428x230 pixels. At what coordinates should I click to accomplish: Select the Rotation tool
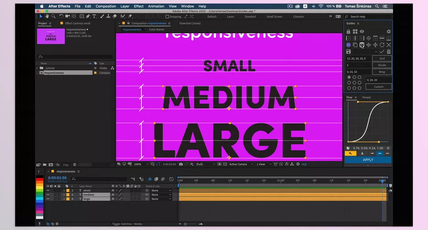[62, 16]
